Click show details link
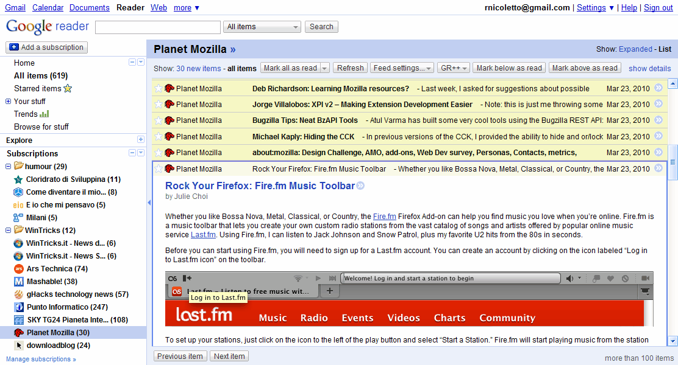 click(x=650, y=69)
